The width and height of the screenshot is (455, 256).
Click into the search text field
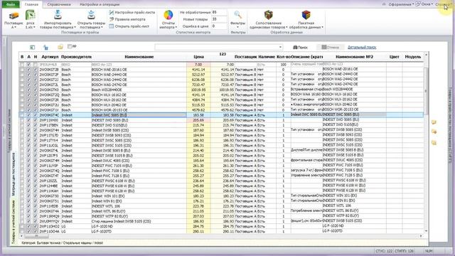(x=216, y=47)
